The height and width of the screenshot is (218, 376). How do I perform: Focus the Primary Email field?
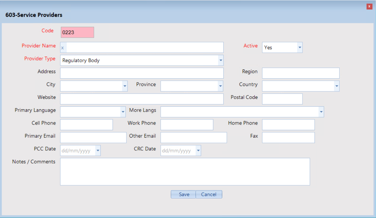coord(93,138)
